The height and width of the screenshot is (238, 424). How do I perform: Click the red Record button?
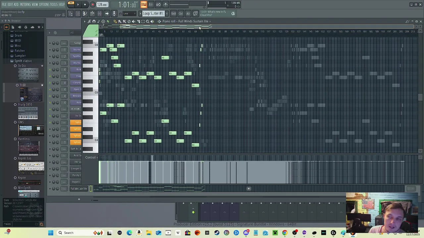[x=92, y=5]
